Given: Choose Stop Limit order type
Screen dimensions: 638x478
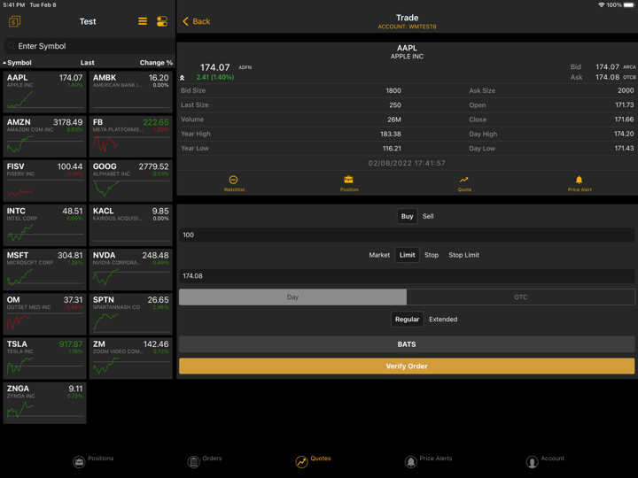Looking at the screenshot, I should pos(463,255).
